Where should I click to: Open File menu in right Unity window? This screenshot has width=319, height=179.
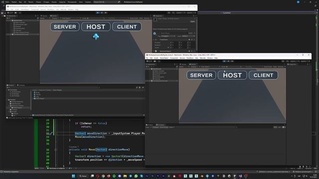tap(147, 58)
